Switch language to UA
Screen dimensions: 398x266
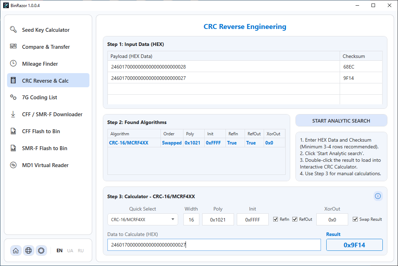click(x=70, y=250)
